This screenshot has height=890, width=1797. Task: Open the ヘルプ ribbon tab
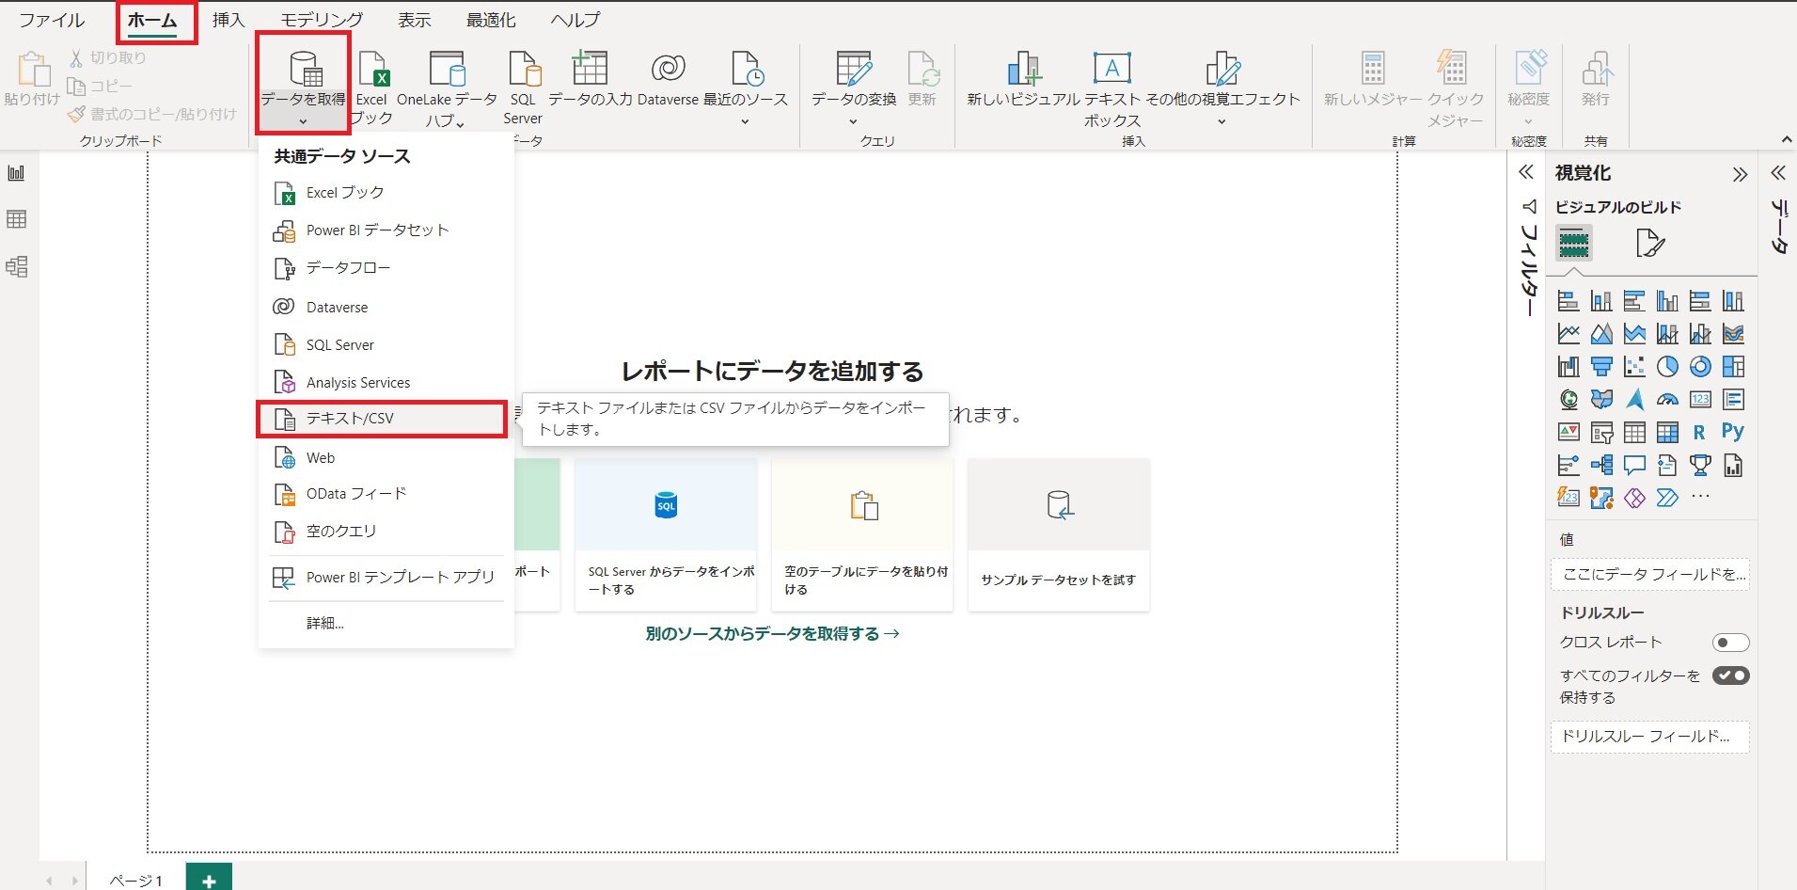click(x=575, y=20)
